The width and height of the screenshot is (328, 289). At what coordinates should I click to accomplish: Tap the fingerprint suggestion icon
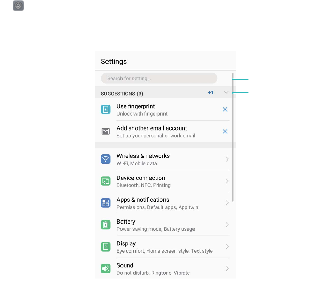click(x=106, y=109)
